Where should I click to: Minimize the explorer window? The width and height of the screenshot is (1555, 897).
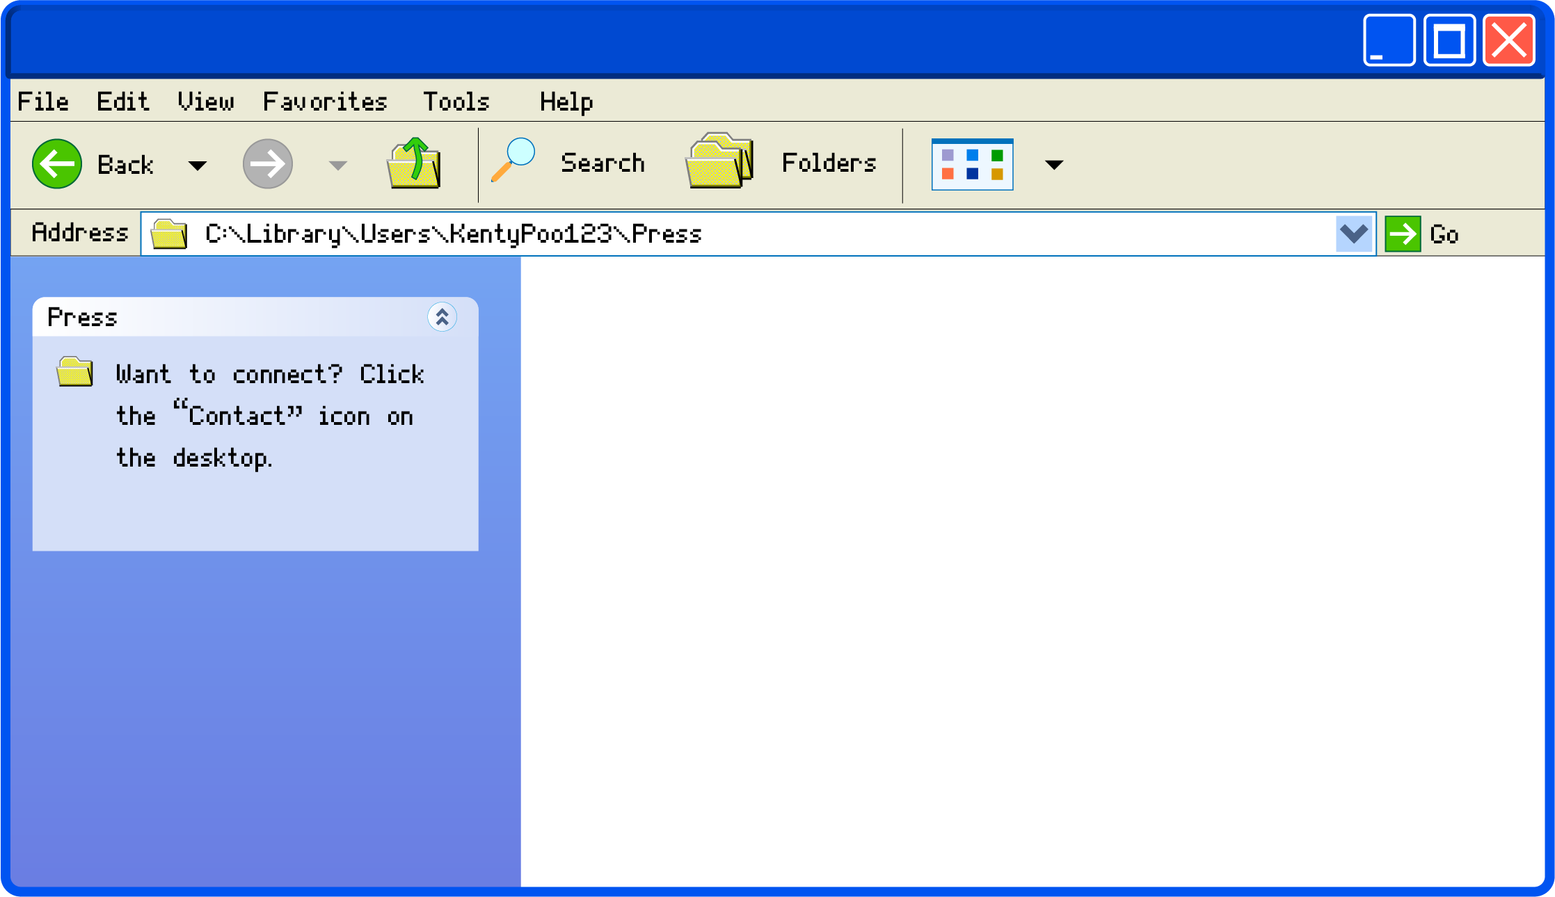pos(1389,40)
